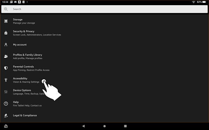
Task: Click "Vision & Hearing Settings" text
Action: (26, 82)
